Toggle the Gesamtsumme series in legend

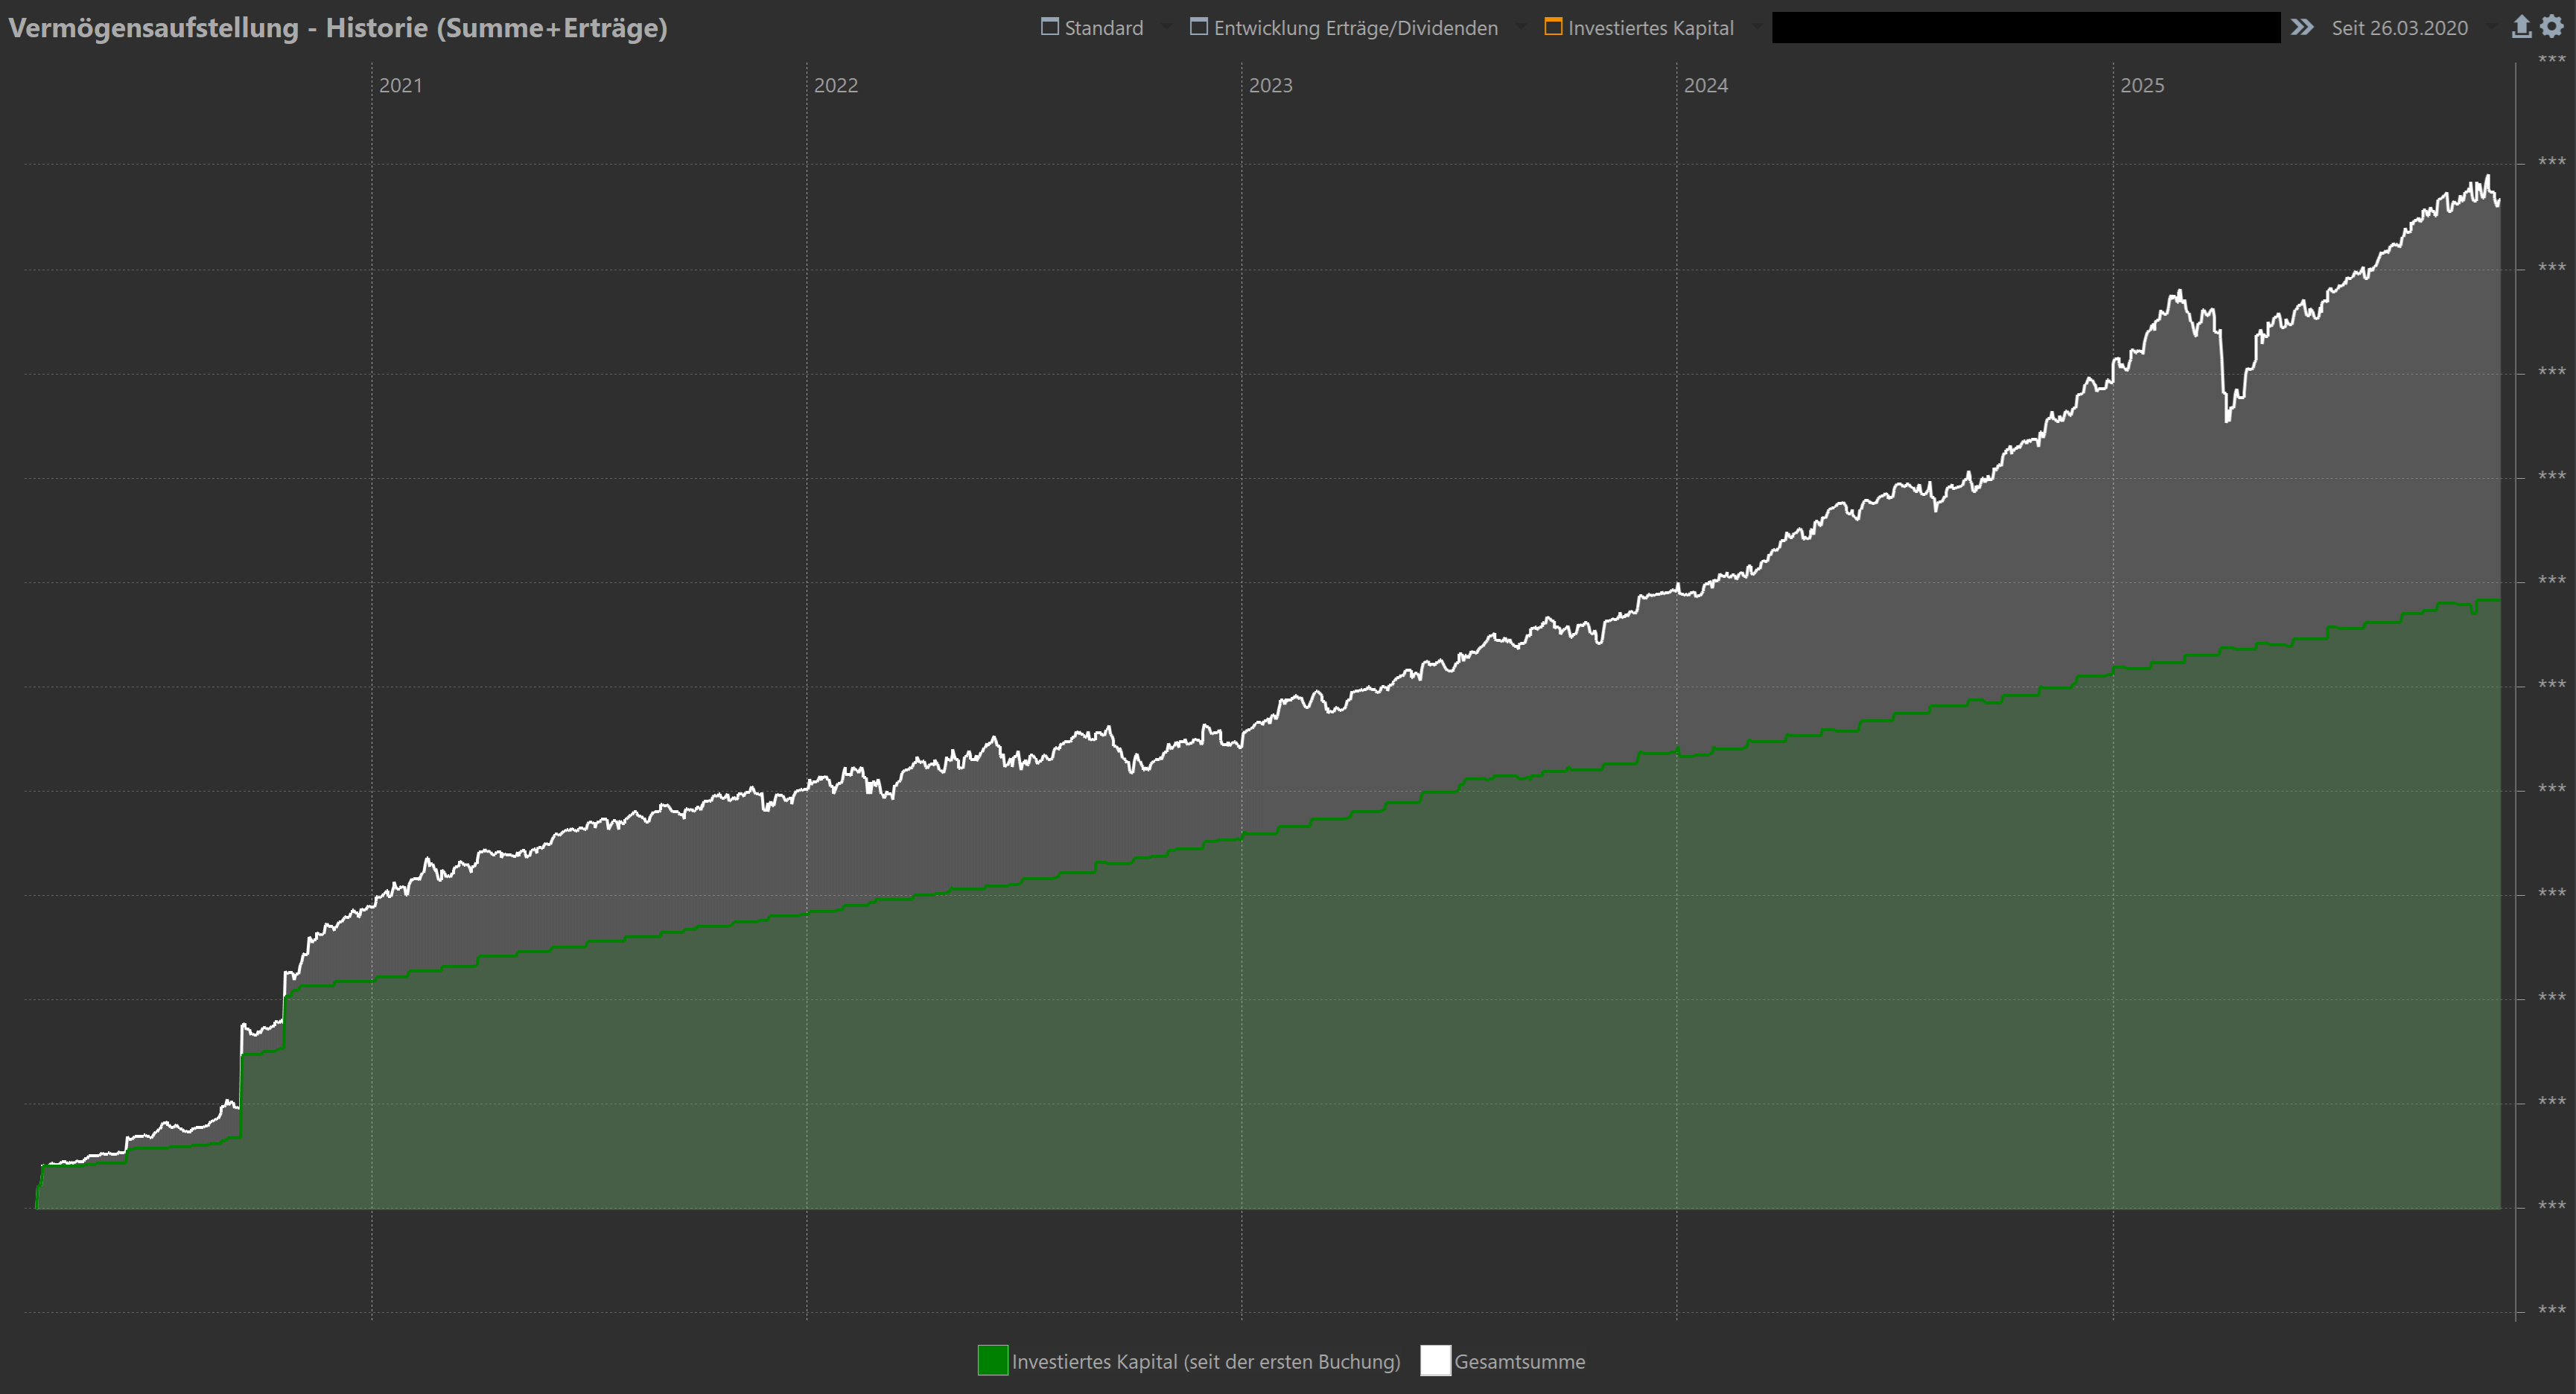[x=1519, y=1361]
